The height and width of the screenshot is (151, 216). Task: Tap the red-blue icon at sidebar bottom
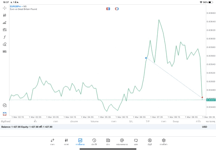coord(4,114)
